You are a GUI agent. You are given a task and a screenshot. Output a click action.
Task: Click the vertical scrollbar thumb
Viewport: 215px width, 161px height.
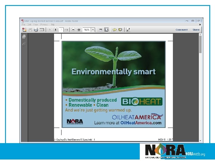(200, 44)
